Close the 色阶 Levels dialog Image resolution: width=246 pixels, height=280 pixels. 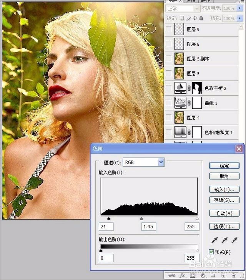coord(239,149)
